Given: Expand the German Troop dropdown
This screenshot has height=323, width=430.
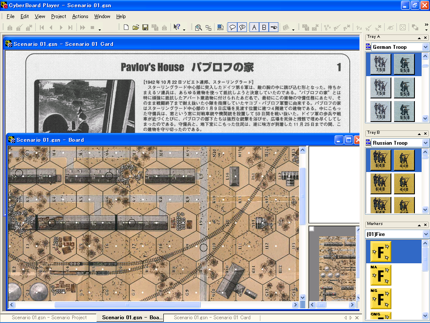Looking at the screenshot, I should (425, 47).
